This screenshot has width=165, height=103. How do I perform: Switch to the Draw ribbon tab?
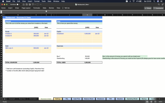[x=17, y=8]
